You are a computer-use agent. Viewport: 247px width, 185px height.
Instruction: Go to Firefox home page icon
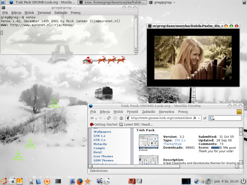121,118
